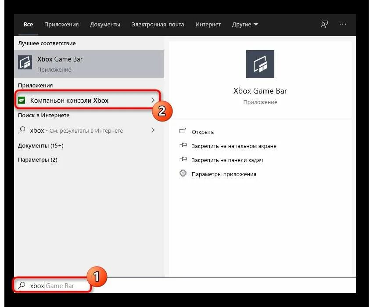Image resolution: width=370 pixels, height=307 pixels.
Task: Click pin icon for начальном экране
Action: tap(183, 145)
